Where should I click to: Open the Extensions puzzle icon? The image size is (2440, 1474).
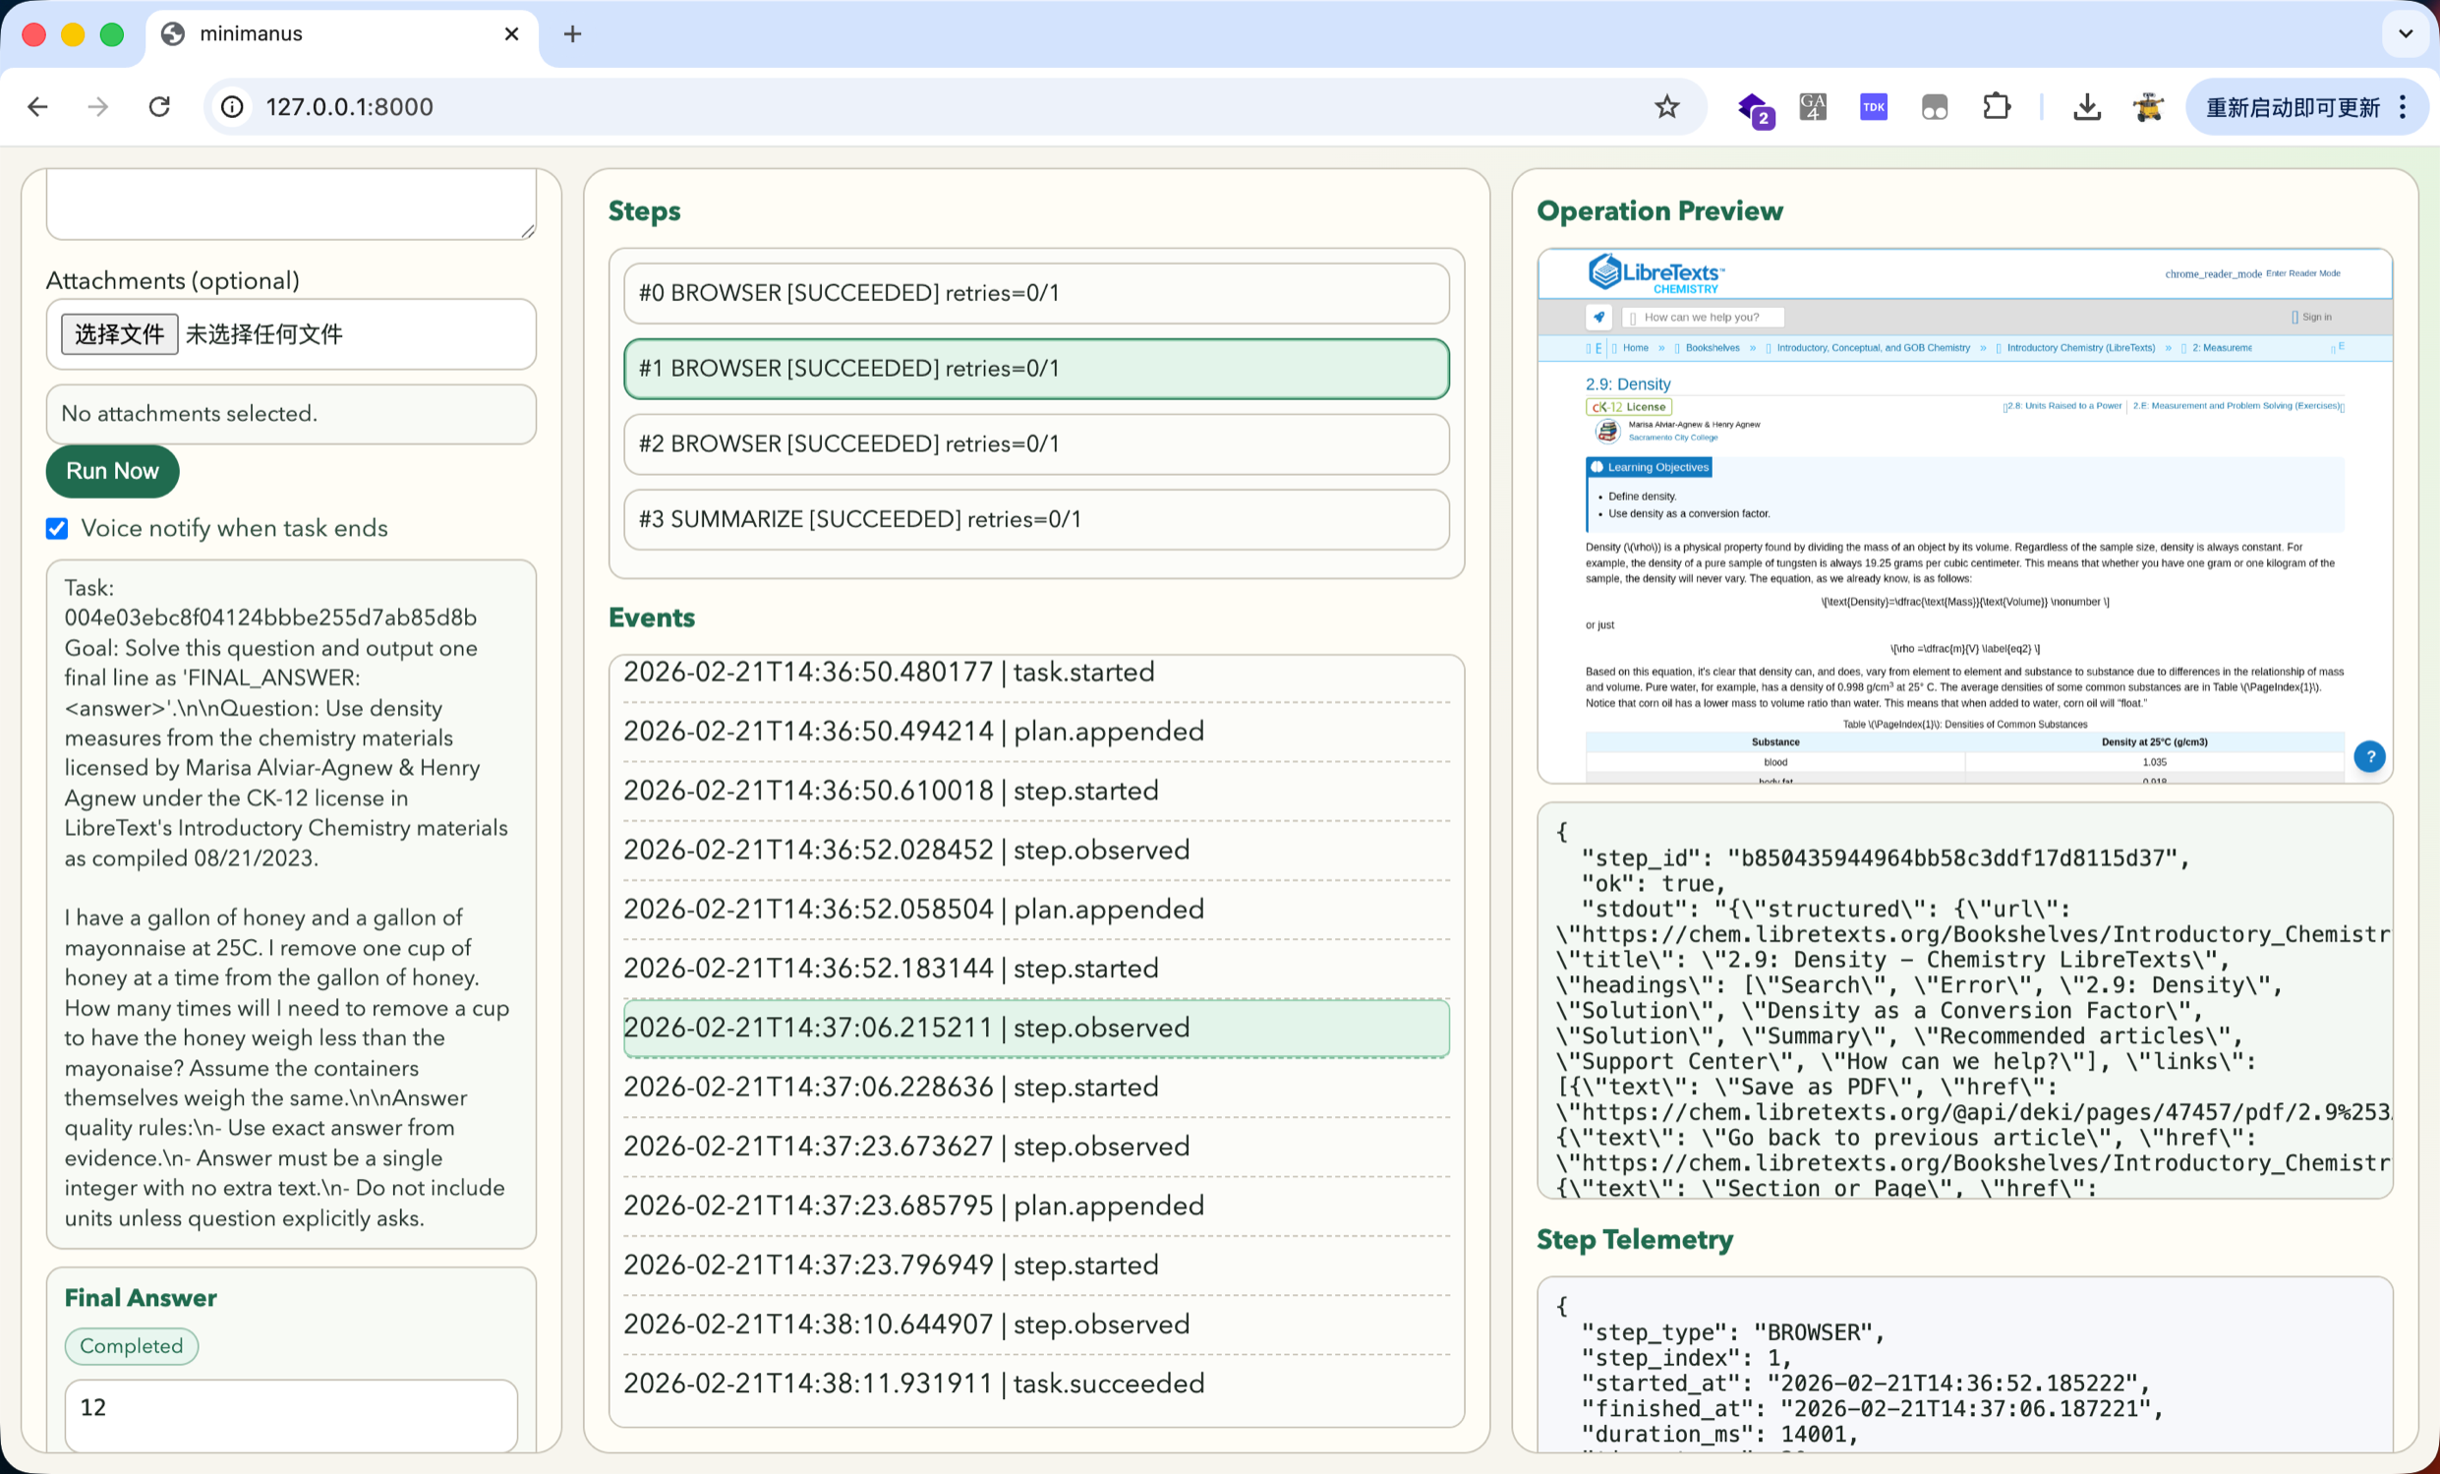click(1997, 107)
